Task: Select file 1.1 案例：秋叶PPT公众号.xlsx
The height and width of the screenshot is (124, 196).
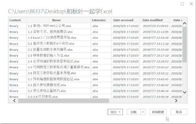Action: (x=49, y=26)
